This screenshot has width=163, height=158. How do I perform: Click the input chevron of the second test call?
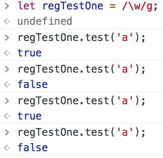(x=7, y=69)
